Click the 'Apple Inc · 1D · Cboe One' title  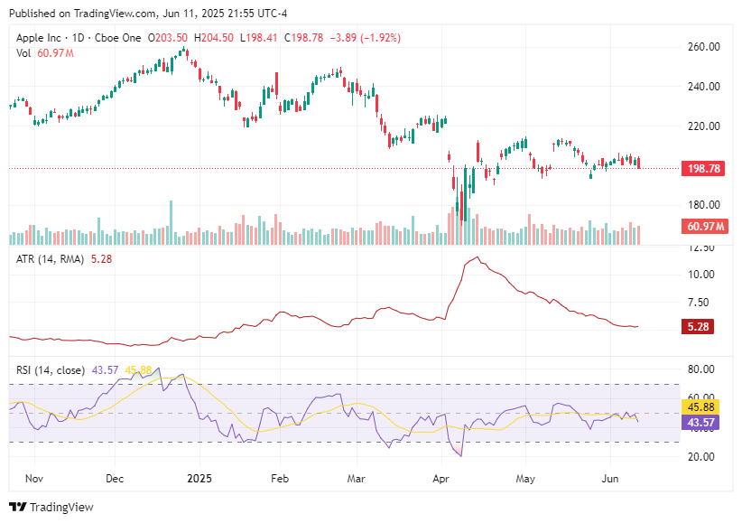[79, 38]
